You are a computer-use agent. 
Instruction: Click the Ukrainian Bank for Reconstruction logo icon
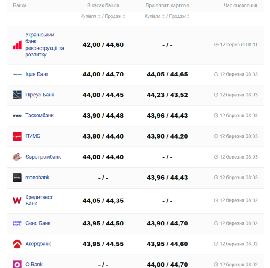pyautogui.click(x=17, y=45)
